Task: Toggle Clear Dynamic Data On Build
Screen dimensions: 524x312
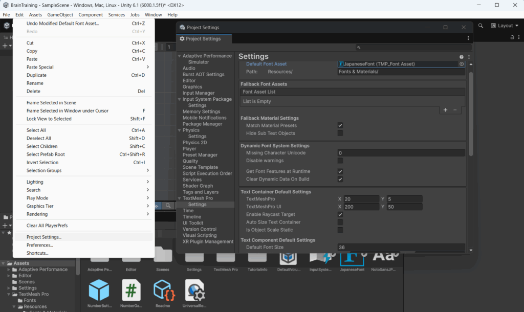Action: click(340, 179)
